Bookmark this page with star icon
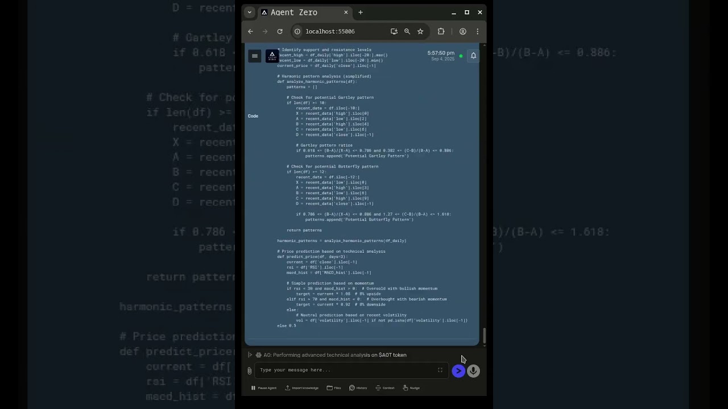 [x=420, y=32]
